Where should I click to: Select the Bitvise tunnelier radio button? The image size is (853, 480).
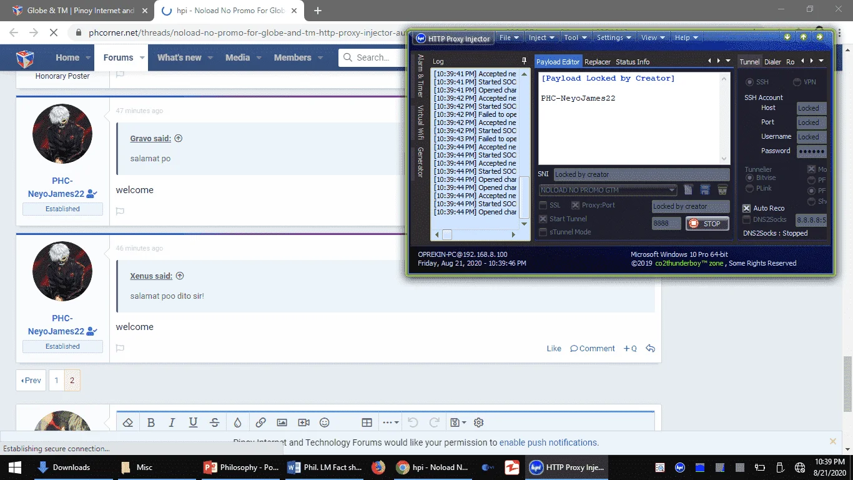coord(749,178)
